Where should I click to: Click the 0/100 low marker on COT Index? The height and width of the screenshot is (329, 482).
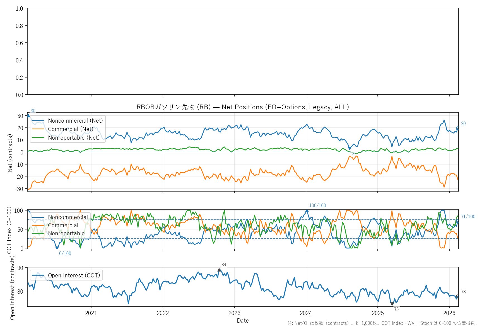click(x=57, y=248)
